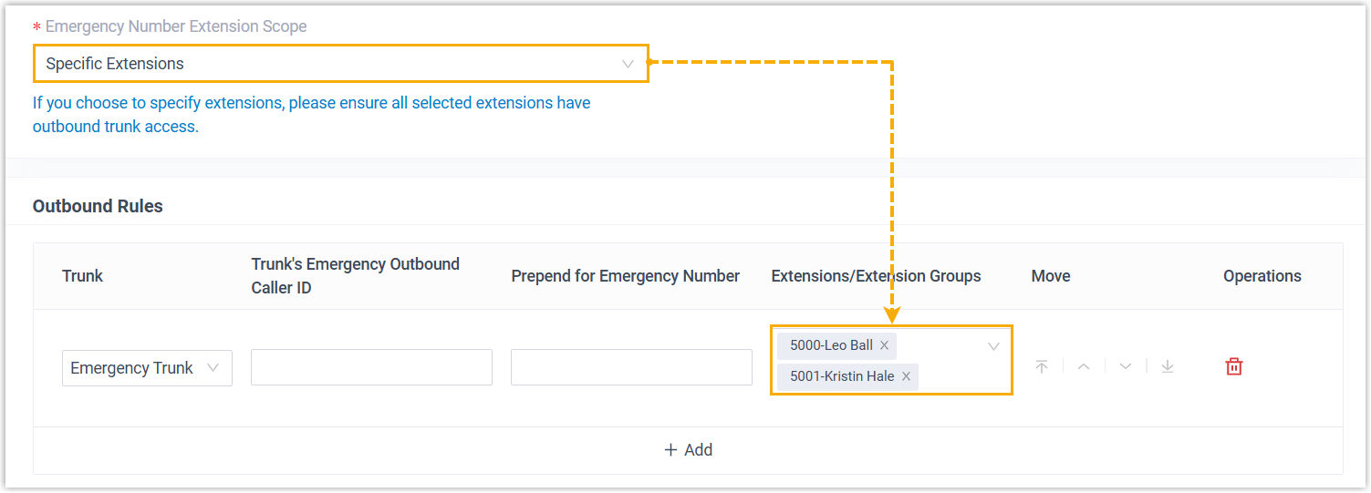Viewport: 1371px width, 493px height.
Task: Focus the Emergency Outbound Caller ID text box
Action: 371,367
